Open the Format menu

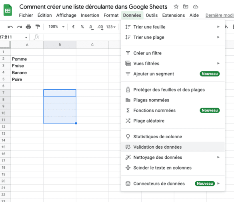(111, 15)
